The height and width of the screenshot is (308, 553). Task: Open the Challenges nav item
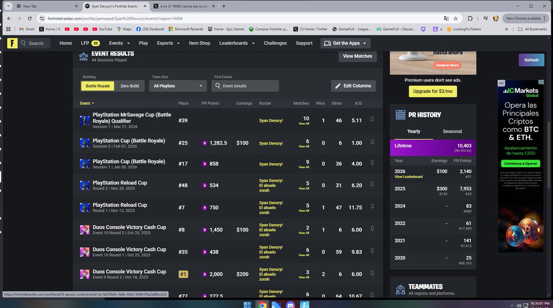click(275, 43)
